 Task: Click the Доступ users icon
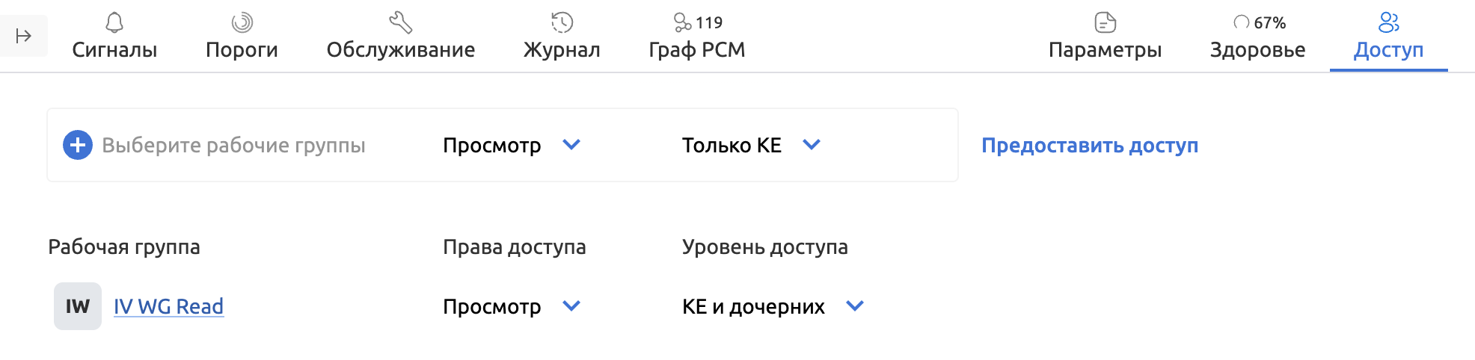[x=1388, y=22]
